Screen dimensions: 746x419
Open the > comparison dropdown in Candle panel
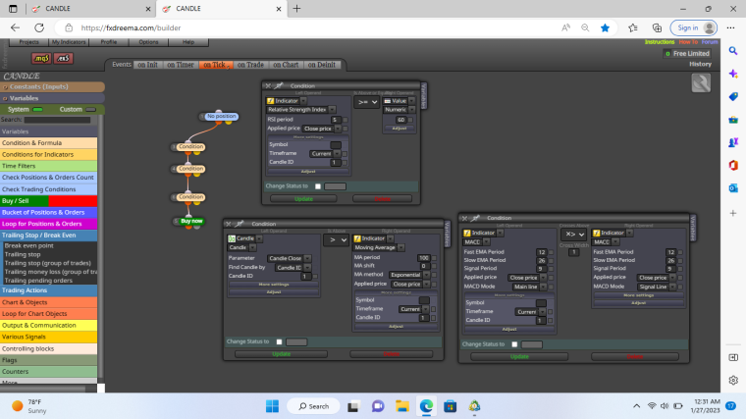[x=336, y=239]
